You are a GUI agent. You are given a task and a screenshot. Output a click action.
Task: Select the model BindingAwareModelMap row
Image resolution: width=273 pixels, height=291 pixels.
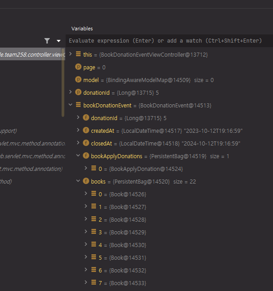(x=169, y=80)
